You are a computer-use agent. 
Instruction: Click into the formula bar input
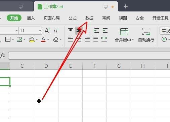point(89,56)
